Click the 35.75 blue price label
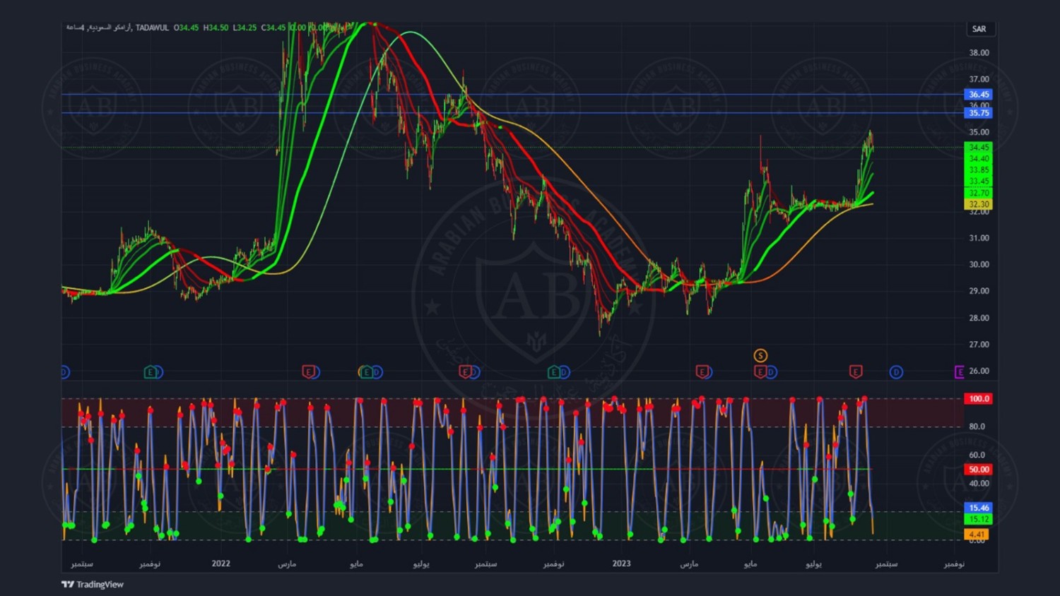 tap(979, 112)
